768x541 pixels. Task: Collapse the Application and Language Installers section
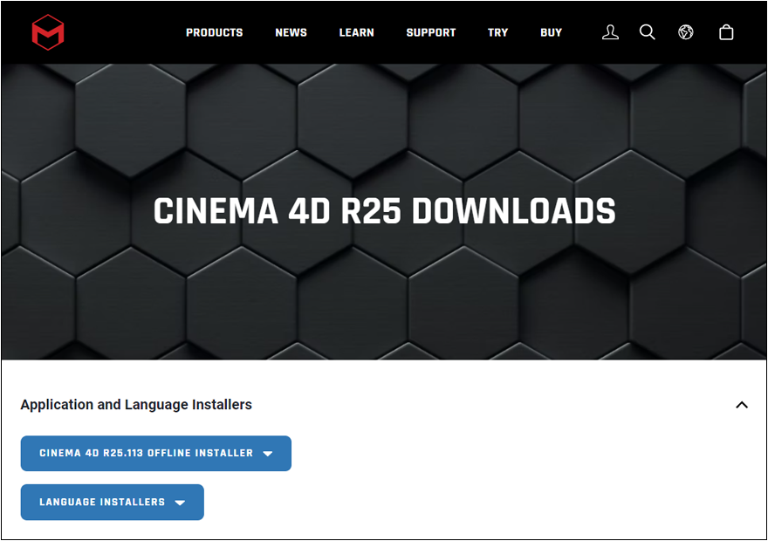point(742,405)
